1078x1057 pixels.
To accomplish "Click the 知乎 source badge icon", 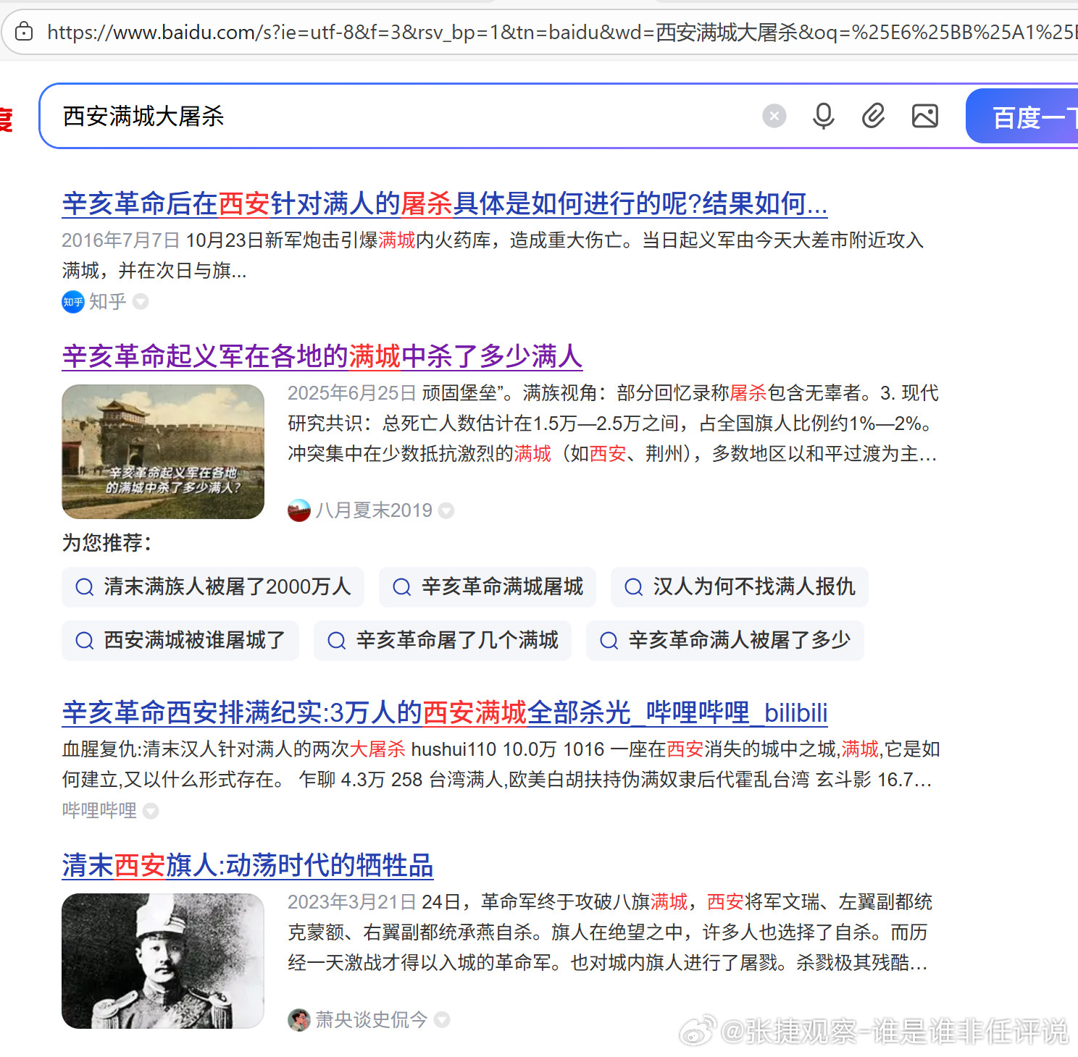I will [x=72, y=302].
